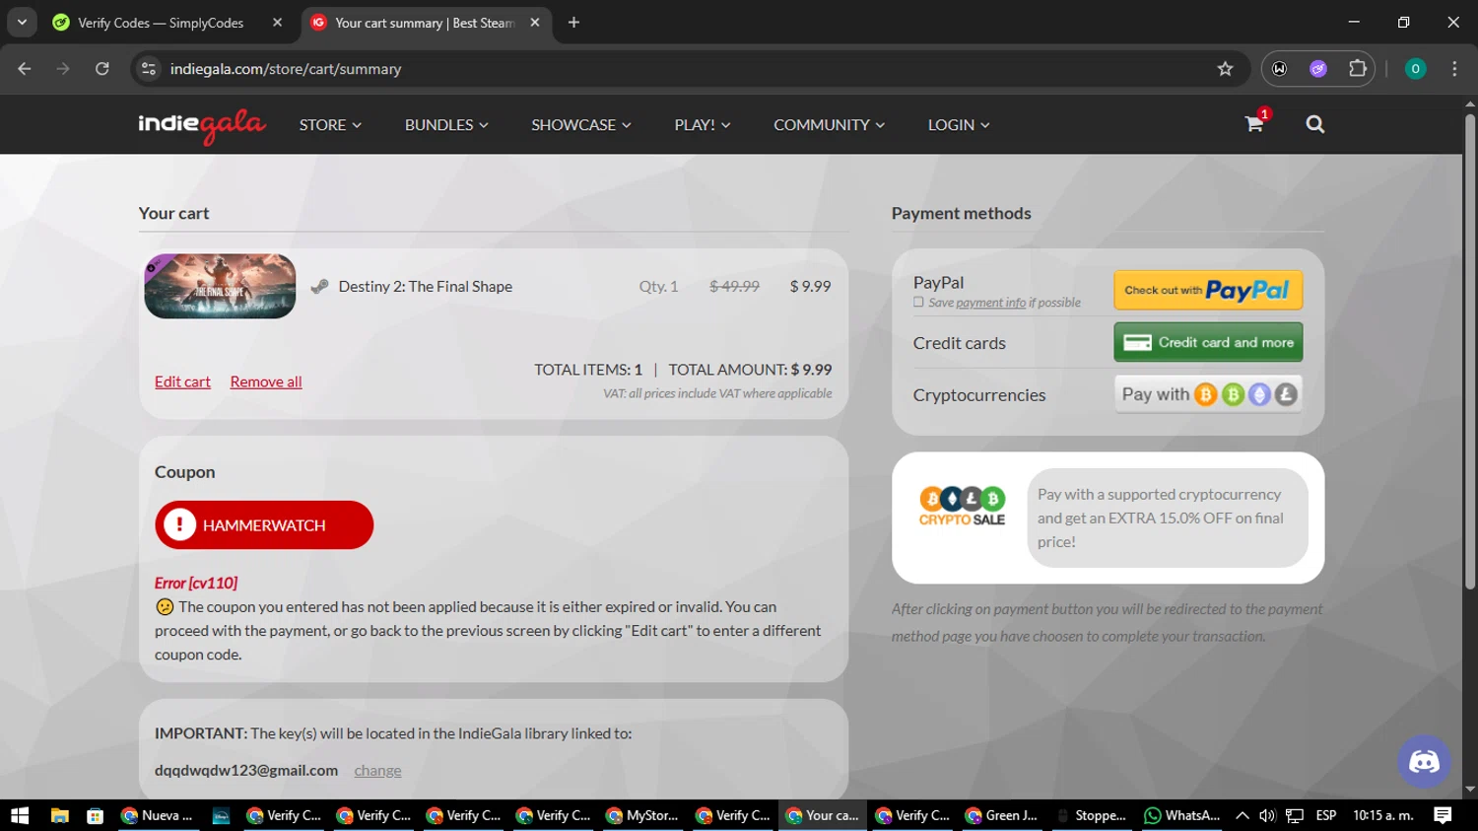This screenshot has width=1478, height=831.
Task: Click the purple browser extension icon
Action: (1318, 69)
